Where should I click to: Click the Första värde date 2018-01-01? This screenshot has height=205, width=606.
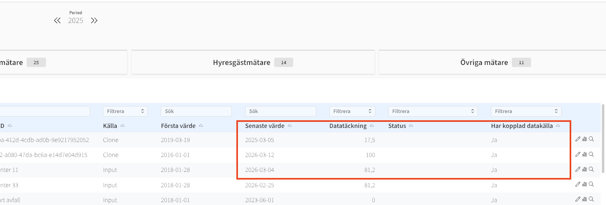tap(176, 200)
